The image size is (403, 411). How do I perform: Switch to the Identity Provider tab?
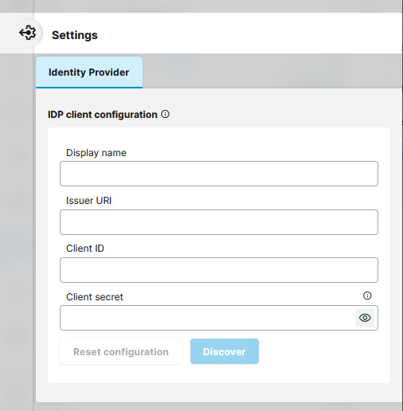(x=89, y=72)
